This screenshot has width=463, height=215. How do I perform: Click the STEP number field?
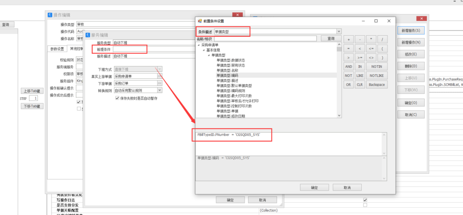tap(33, 98)
